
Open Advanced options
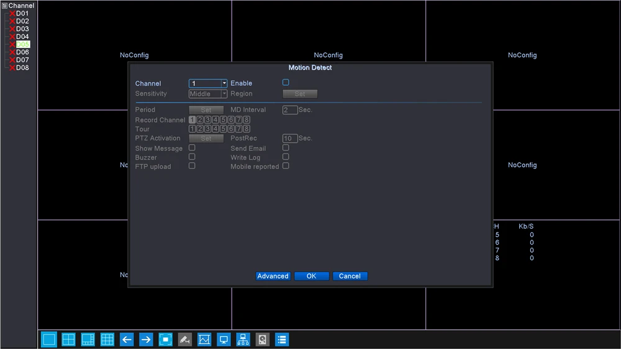pos(273,276)
